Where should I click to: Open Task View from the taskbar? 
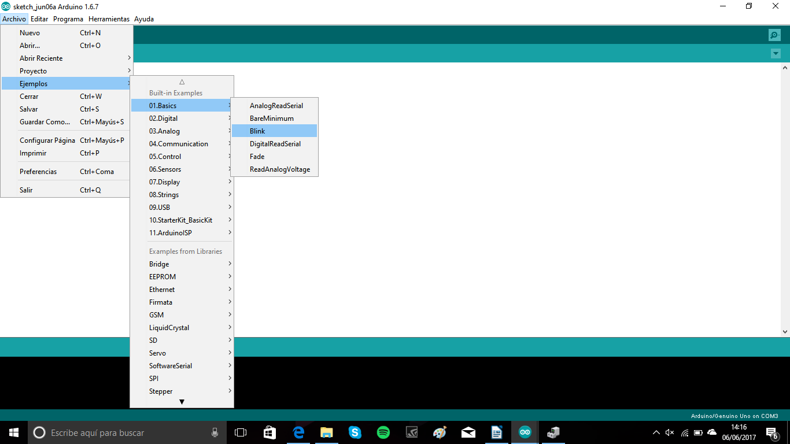pos(241,432)
